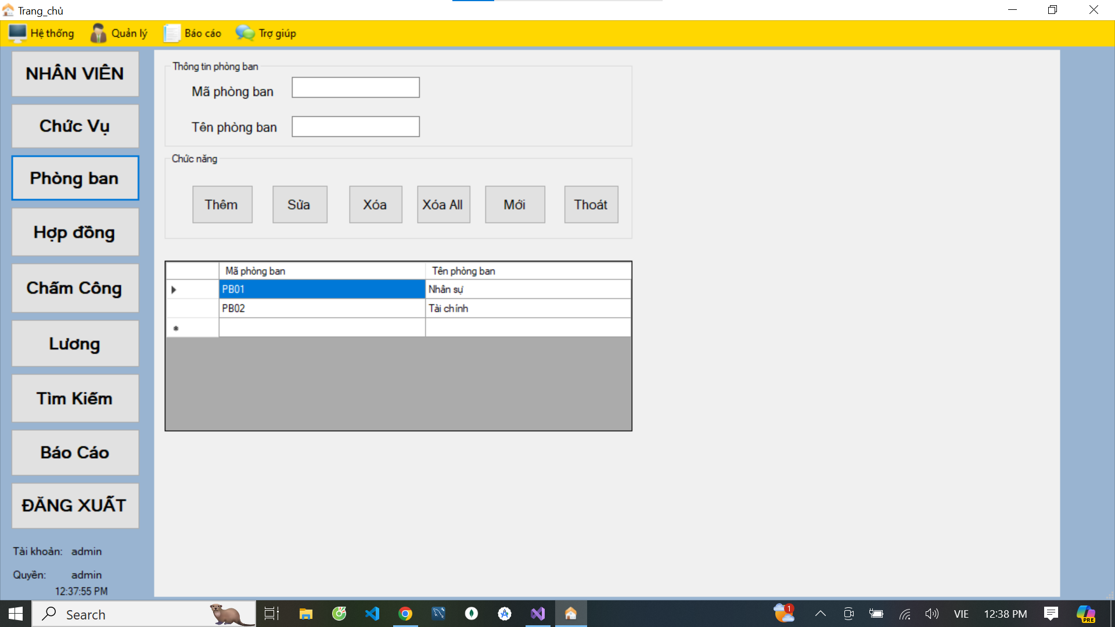This screenshot has width=1115, height=627.
Task: Select the PB01 row in the table
Action: (x=320, y=289)
